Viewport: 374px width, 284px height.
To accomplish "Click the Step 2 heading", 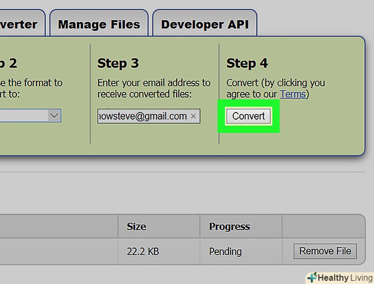I will (9, 63).
